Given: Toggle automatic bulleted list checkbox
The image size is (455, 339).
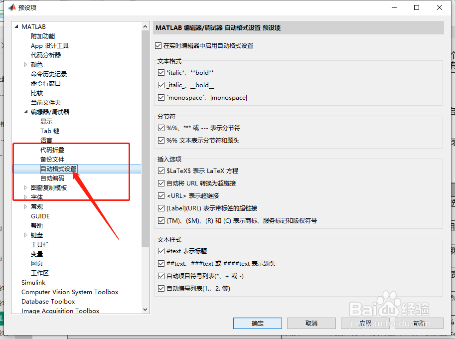Looking at the screenshot, I should [161, 276].
